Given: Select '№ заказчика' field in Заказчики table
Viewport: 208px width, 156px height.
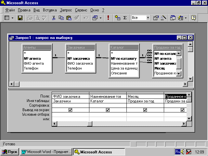Looking at the screenshot, I should pyautogui.click(x=79, y=58).
